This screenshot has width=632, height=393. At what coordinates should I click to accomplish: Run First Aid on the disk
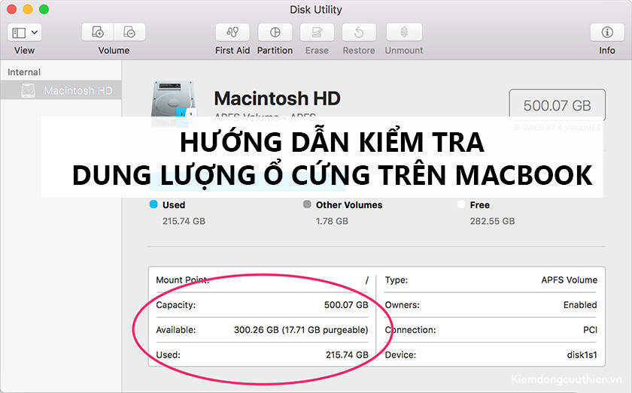pyautogui.click(x=232, y=32)
